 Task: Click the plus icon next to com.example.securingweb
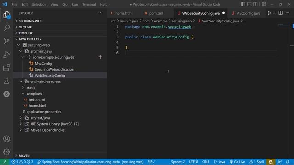(100, 57)
